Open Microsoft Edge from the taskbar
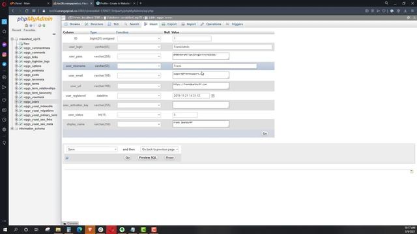417x234 pixels. tap(79, 229)
